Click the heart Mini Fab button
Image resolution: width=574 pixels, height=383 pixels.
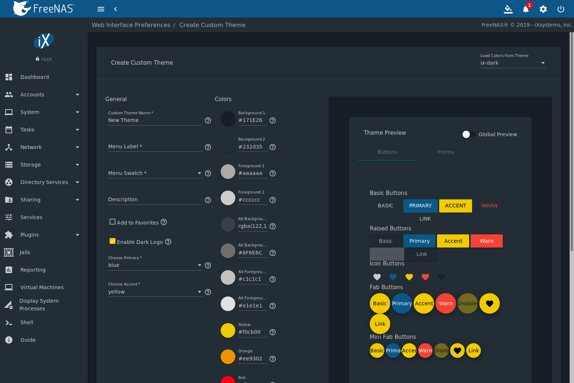pyautogui.click(x=457, y=351)
